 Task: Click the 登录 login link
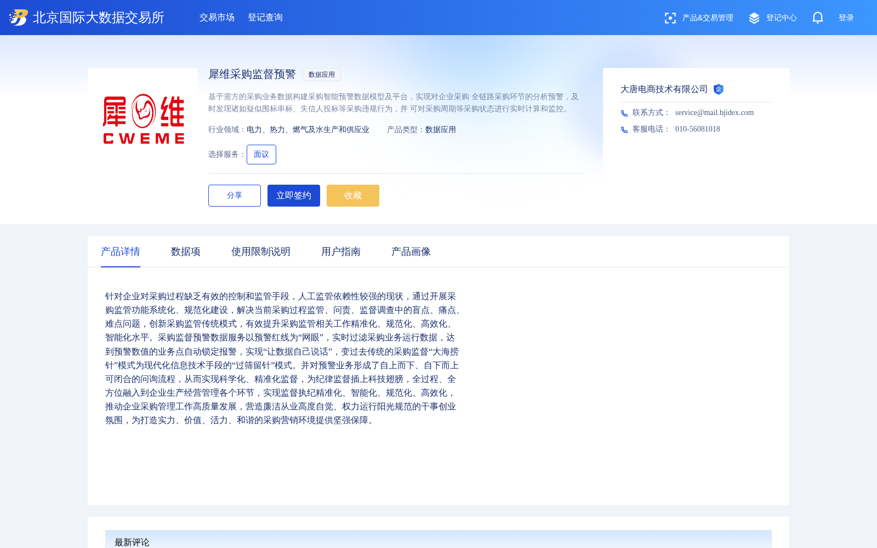pos(846,18)
